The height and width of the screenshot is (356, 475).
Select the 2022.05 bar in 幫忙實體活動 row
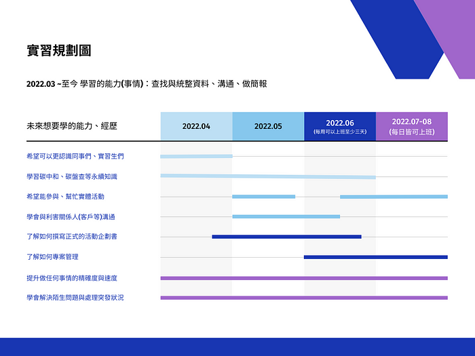click(x=263, y=197)
